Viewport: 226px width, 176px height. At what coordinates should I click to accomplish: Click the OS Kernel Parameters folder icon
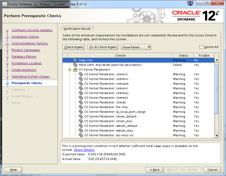[75, 70]
